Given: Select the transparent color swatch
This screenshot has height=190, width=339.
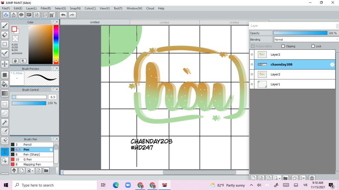Looking at the screenshot, I should [15, 39].
